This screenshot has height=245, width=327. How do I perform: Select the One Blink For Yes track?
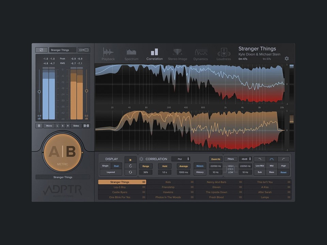coord(120,197)
